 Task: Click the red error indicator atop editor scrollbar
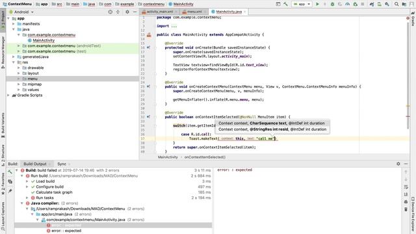pyautogui.click(x=408, y=18)
